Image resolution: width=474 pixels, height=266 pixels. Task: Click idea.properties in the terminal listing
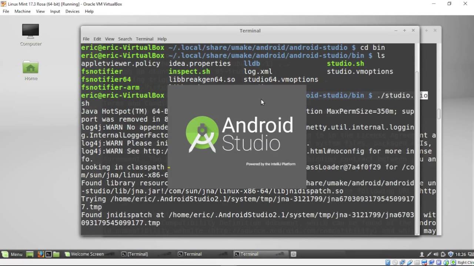200,64
